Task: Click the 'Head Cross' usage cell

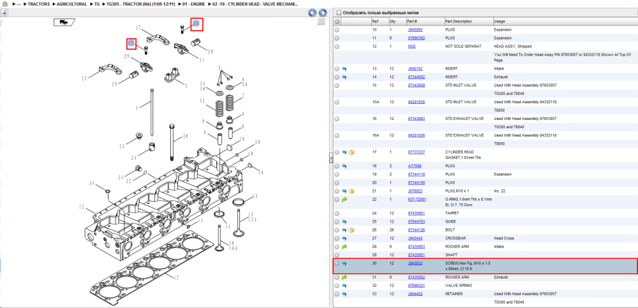Action: point(504,238)
